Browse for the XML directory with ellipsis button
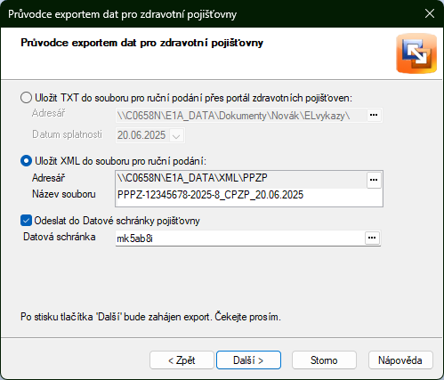 374,180
